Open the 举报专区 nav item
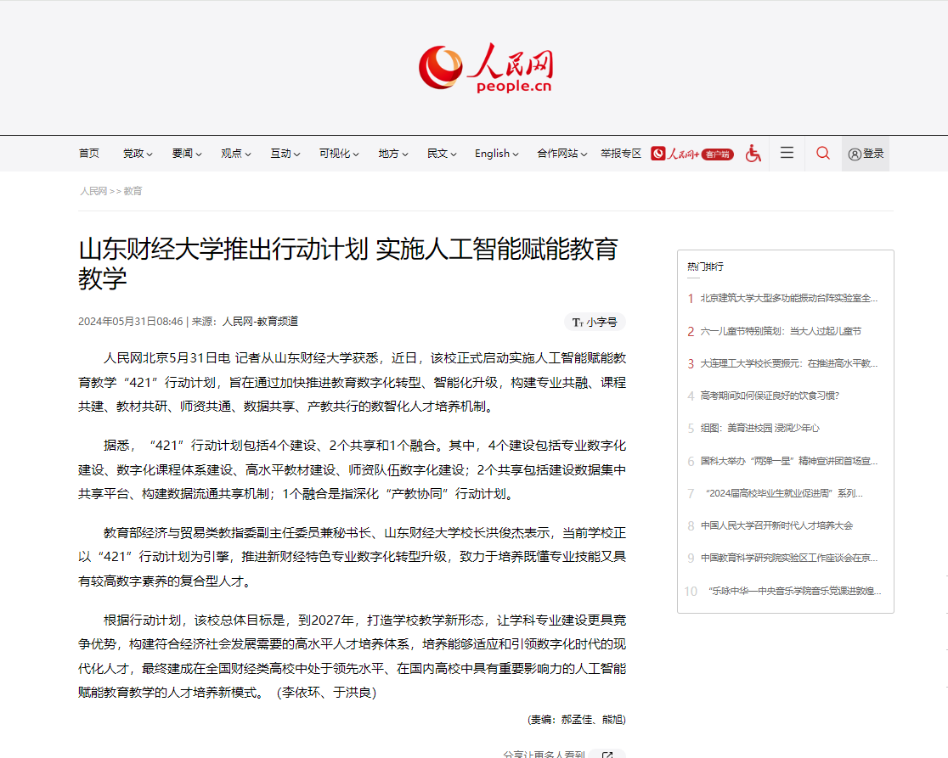This screenshot has height=758, width=948. tap(621, 154)
